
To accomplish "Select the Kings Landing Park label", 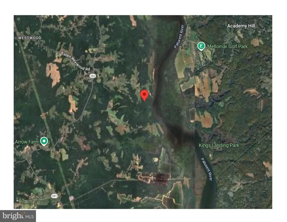I will click(x=219, y=145).
